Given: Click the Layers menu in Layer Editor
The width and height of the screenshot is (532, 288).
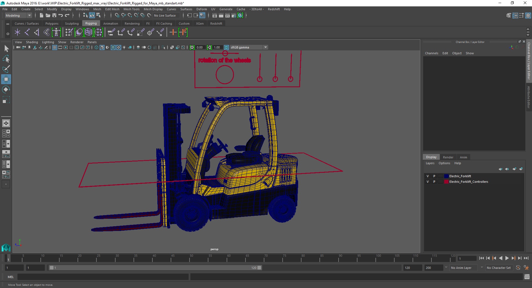Looking at the screenshot, I should click(x=430, y=163).
